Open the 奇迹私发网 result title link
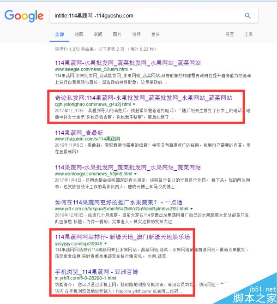Screen dimensions: 277x304 [143, 98]
